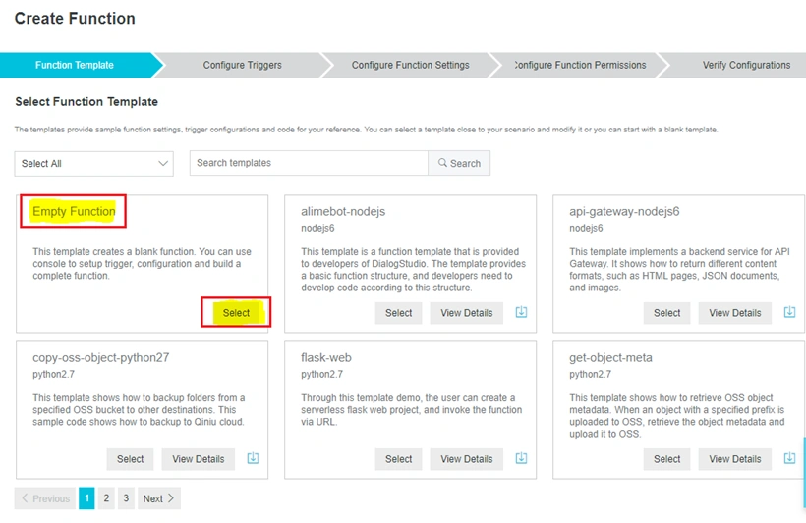Select the get-object-meta template
Image resolution: width=806 pixels, height=523 pixels.
(666, 459)
